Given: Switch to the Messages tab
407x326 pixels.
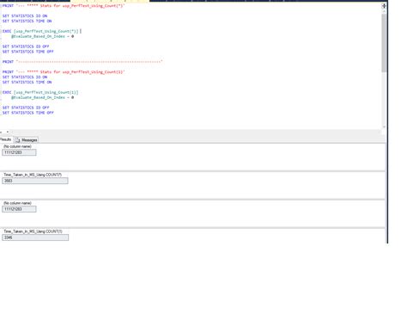Looking at the screenshot, I should [x=27, y=140].
